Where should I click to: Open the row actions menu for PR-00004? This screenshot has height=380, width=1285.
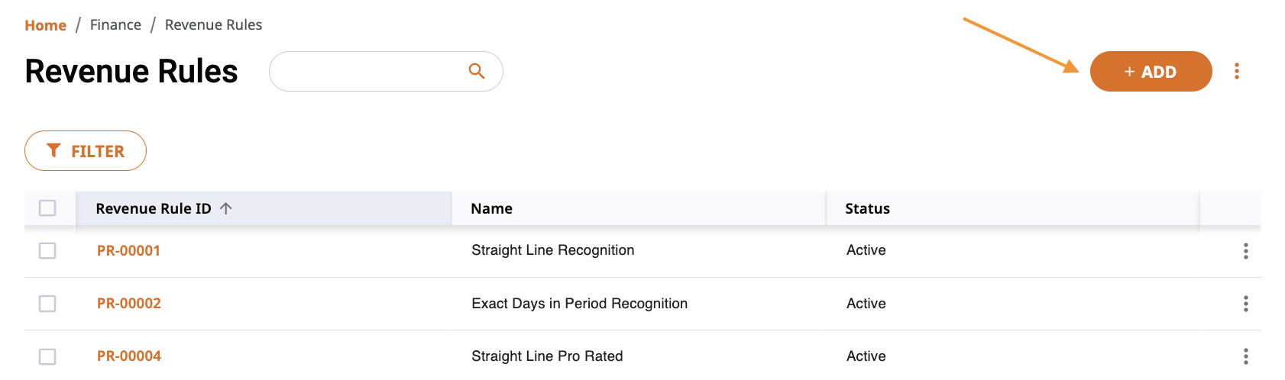[x=1246, y=356]
